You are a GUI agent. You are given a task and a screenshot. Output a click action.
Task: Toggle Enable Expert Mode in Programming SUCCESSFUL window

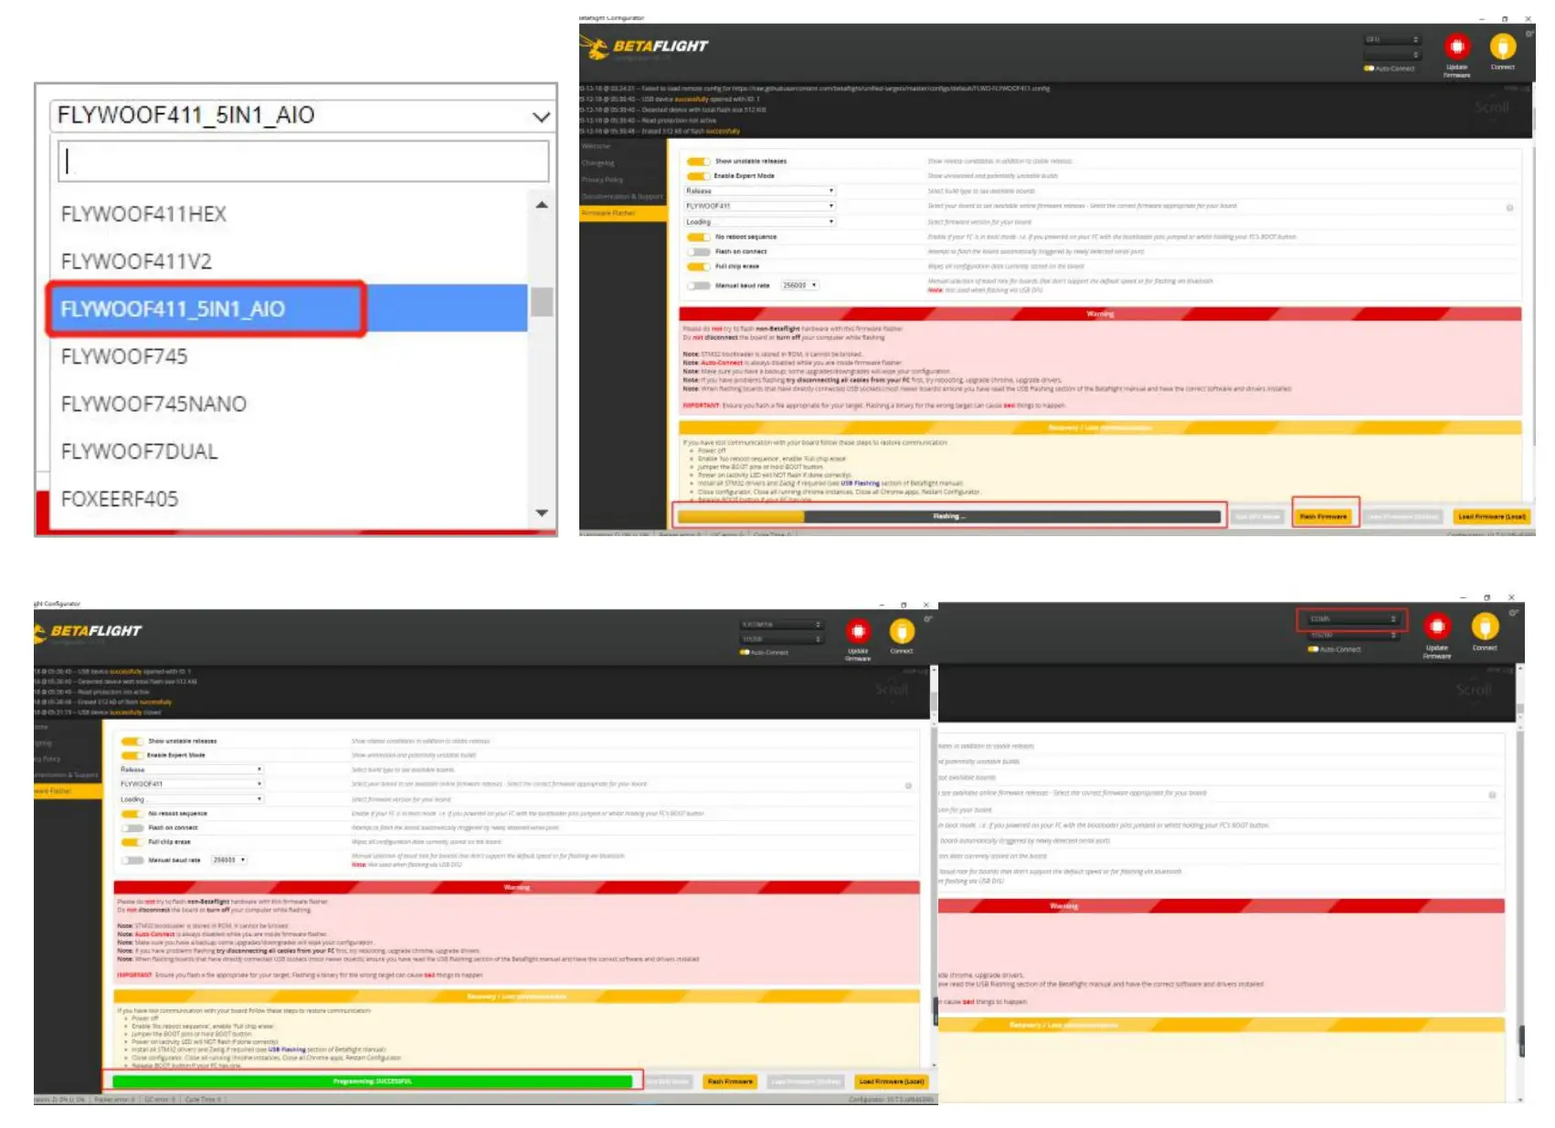click(132, 755)
